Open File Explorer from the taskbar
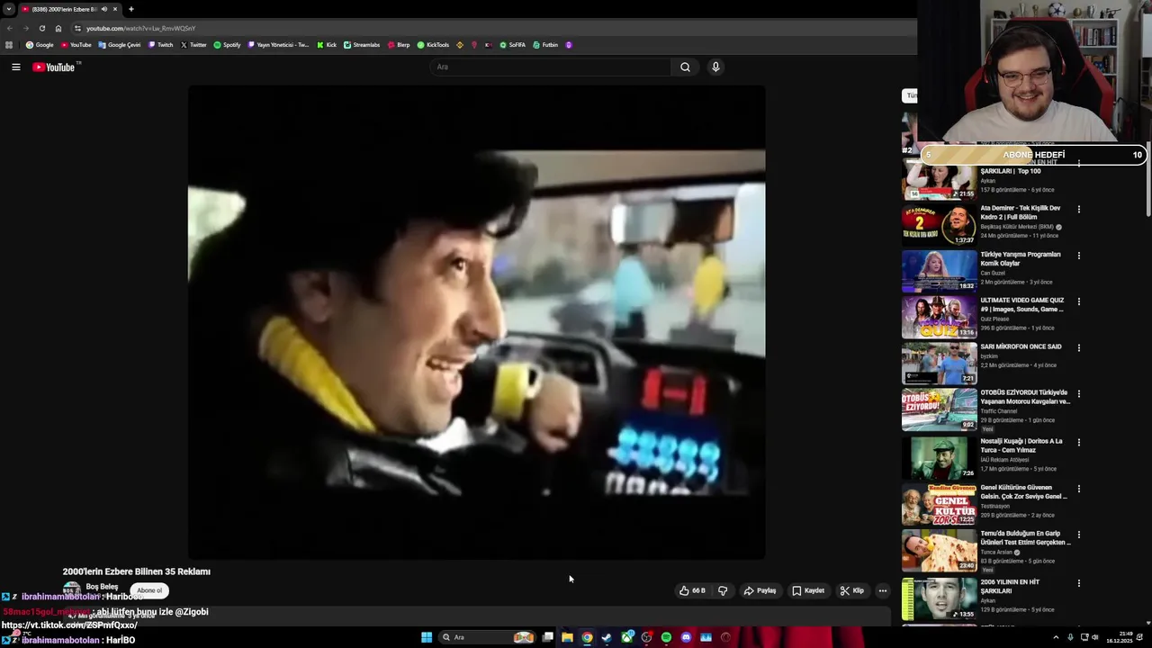 (x=567, y=637)
